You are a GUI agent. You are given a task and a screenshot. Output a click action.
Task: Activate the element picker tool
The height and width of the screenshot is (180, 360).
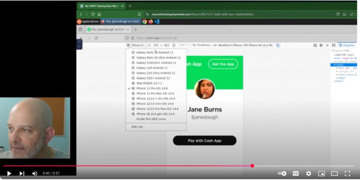pos(334,45)
